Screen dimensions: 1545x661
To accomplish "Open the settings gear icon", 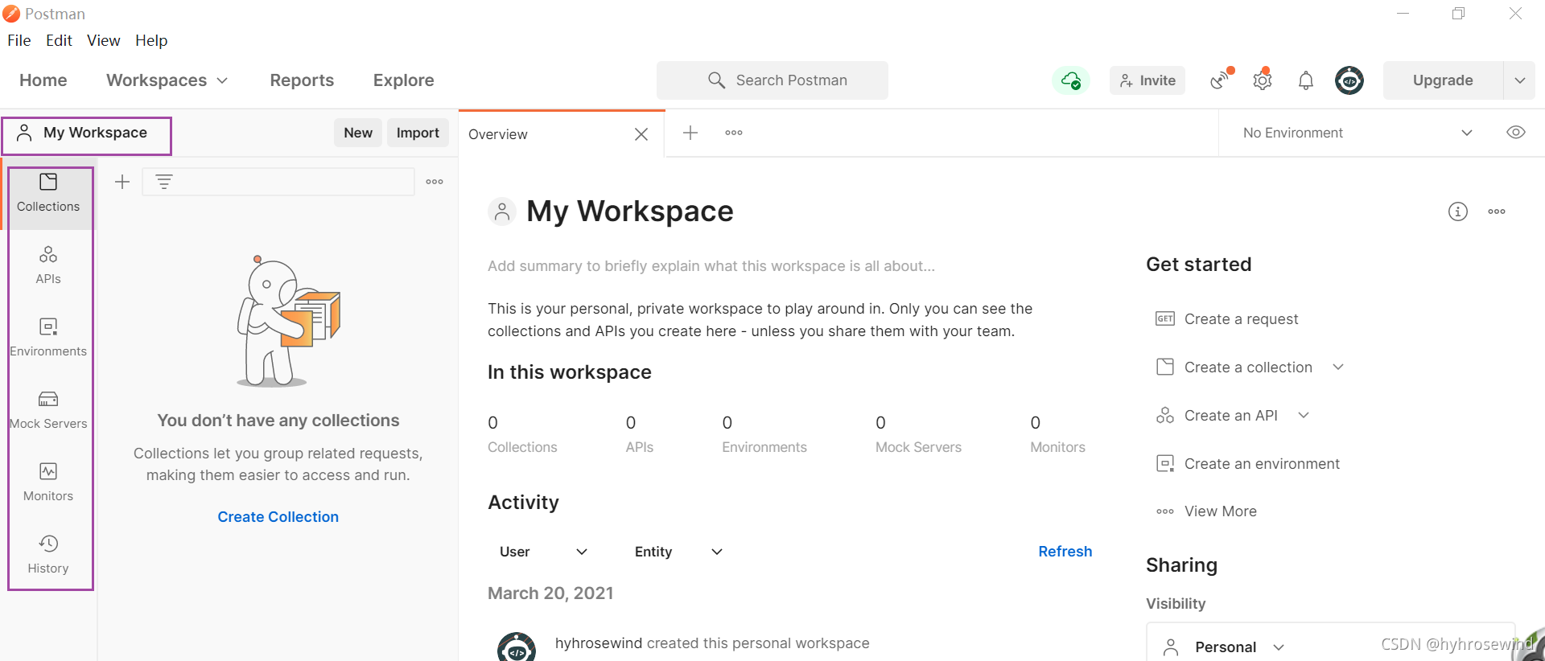I will pos(1263,80).
